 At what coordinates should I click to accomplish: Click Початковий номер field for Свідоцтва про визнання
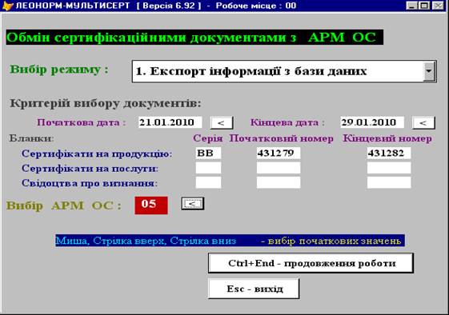click(279, 182)
